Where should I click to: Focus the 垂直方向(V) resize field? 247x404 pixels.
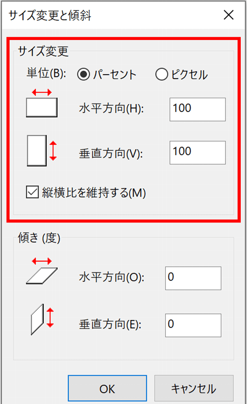pyautogui.click(x=197, y=152)
